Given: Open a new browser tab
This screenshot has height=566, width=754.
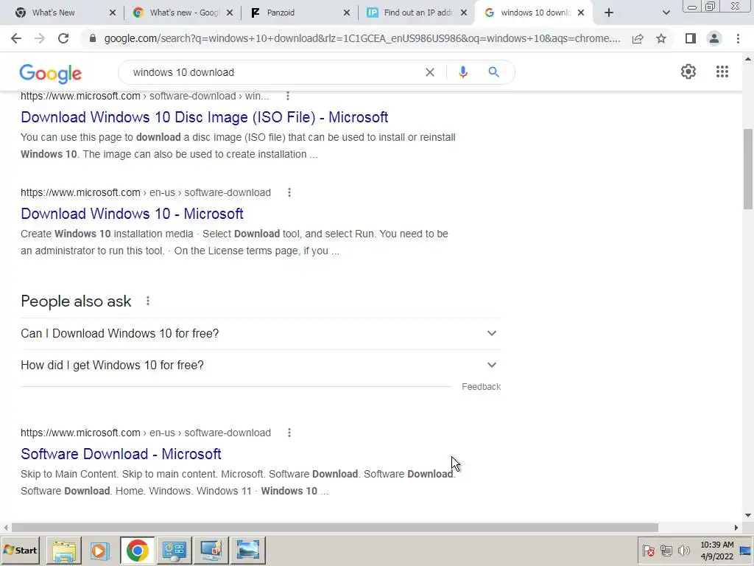Looking at the screenshot, I should [609, 13].
